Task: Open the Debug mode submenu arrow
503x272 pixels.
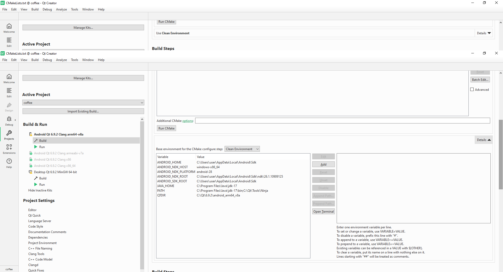Action: (15, 120)
